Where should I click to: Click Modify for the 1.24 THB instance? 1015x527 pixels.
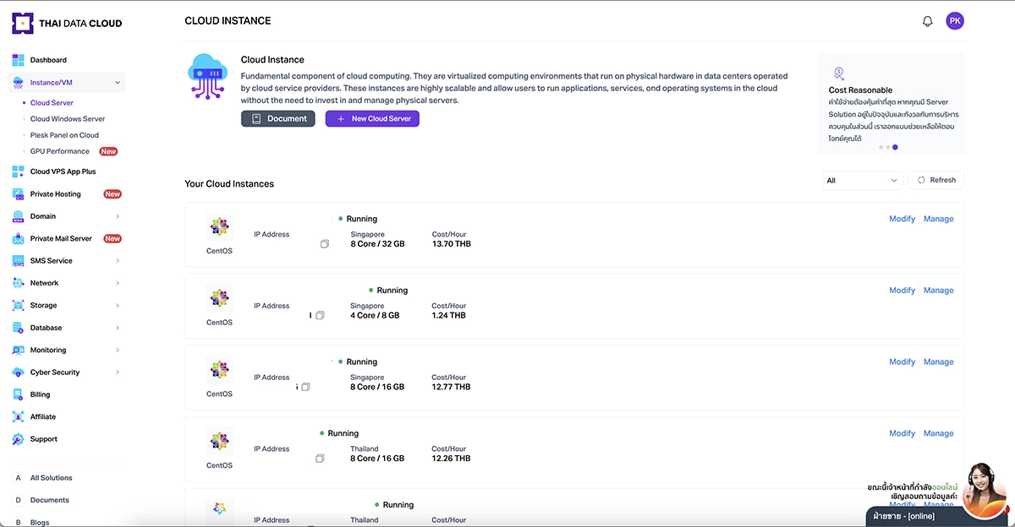coord(902,291)
